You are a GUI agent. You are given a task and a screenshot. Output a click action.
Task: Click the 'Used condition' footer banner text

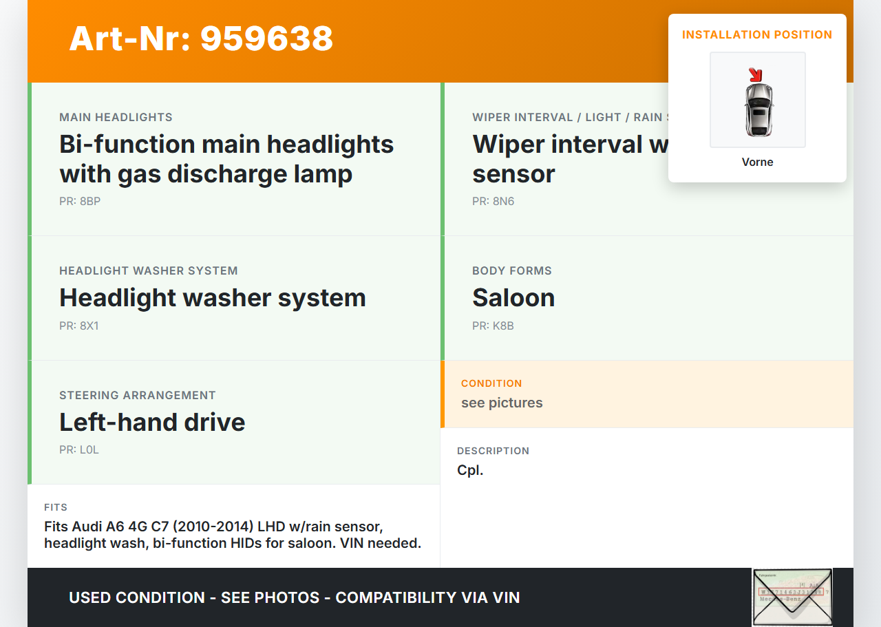(x=294, y=597)
